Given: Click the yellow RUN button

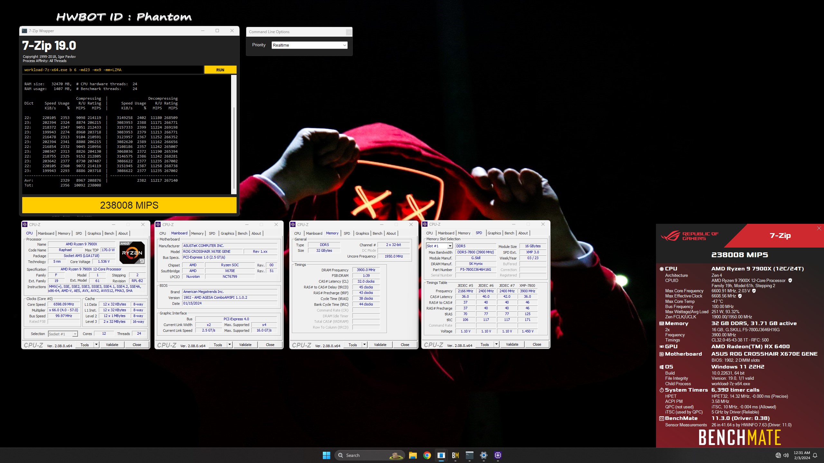Looking at the screenshot, I should pos(220,70).
